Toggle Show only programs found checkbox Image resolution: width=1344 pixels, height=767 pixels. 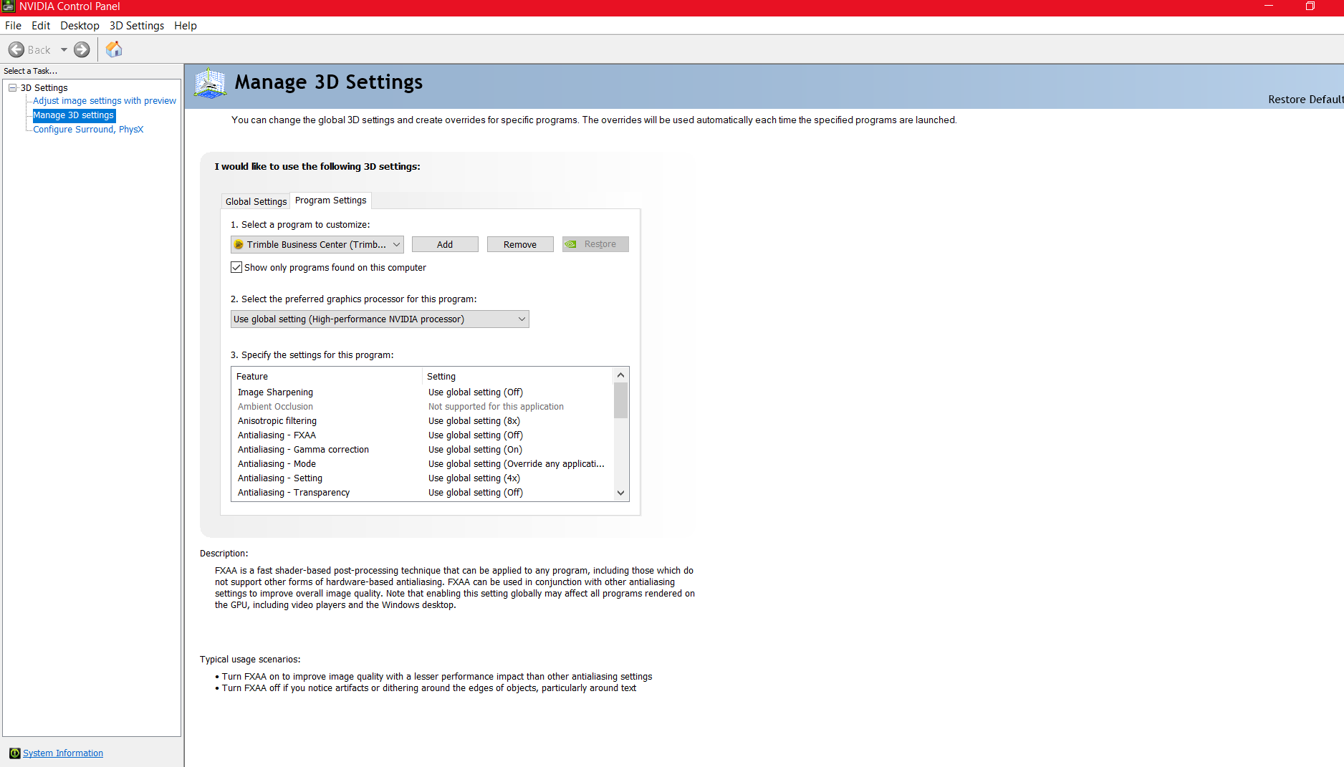coord(236,267)
